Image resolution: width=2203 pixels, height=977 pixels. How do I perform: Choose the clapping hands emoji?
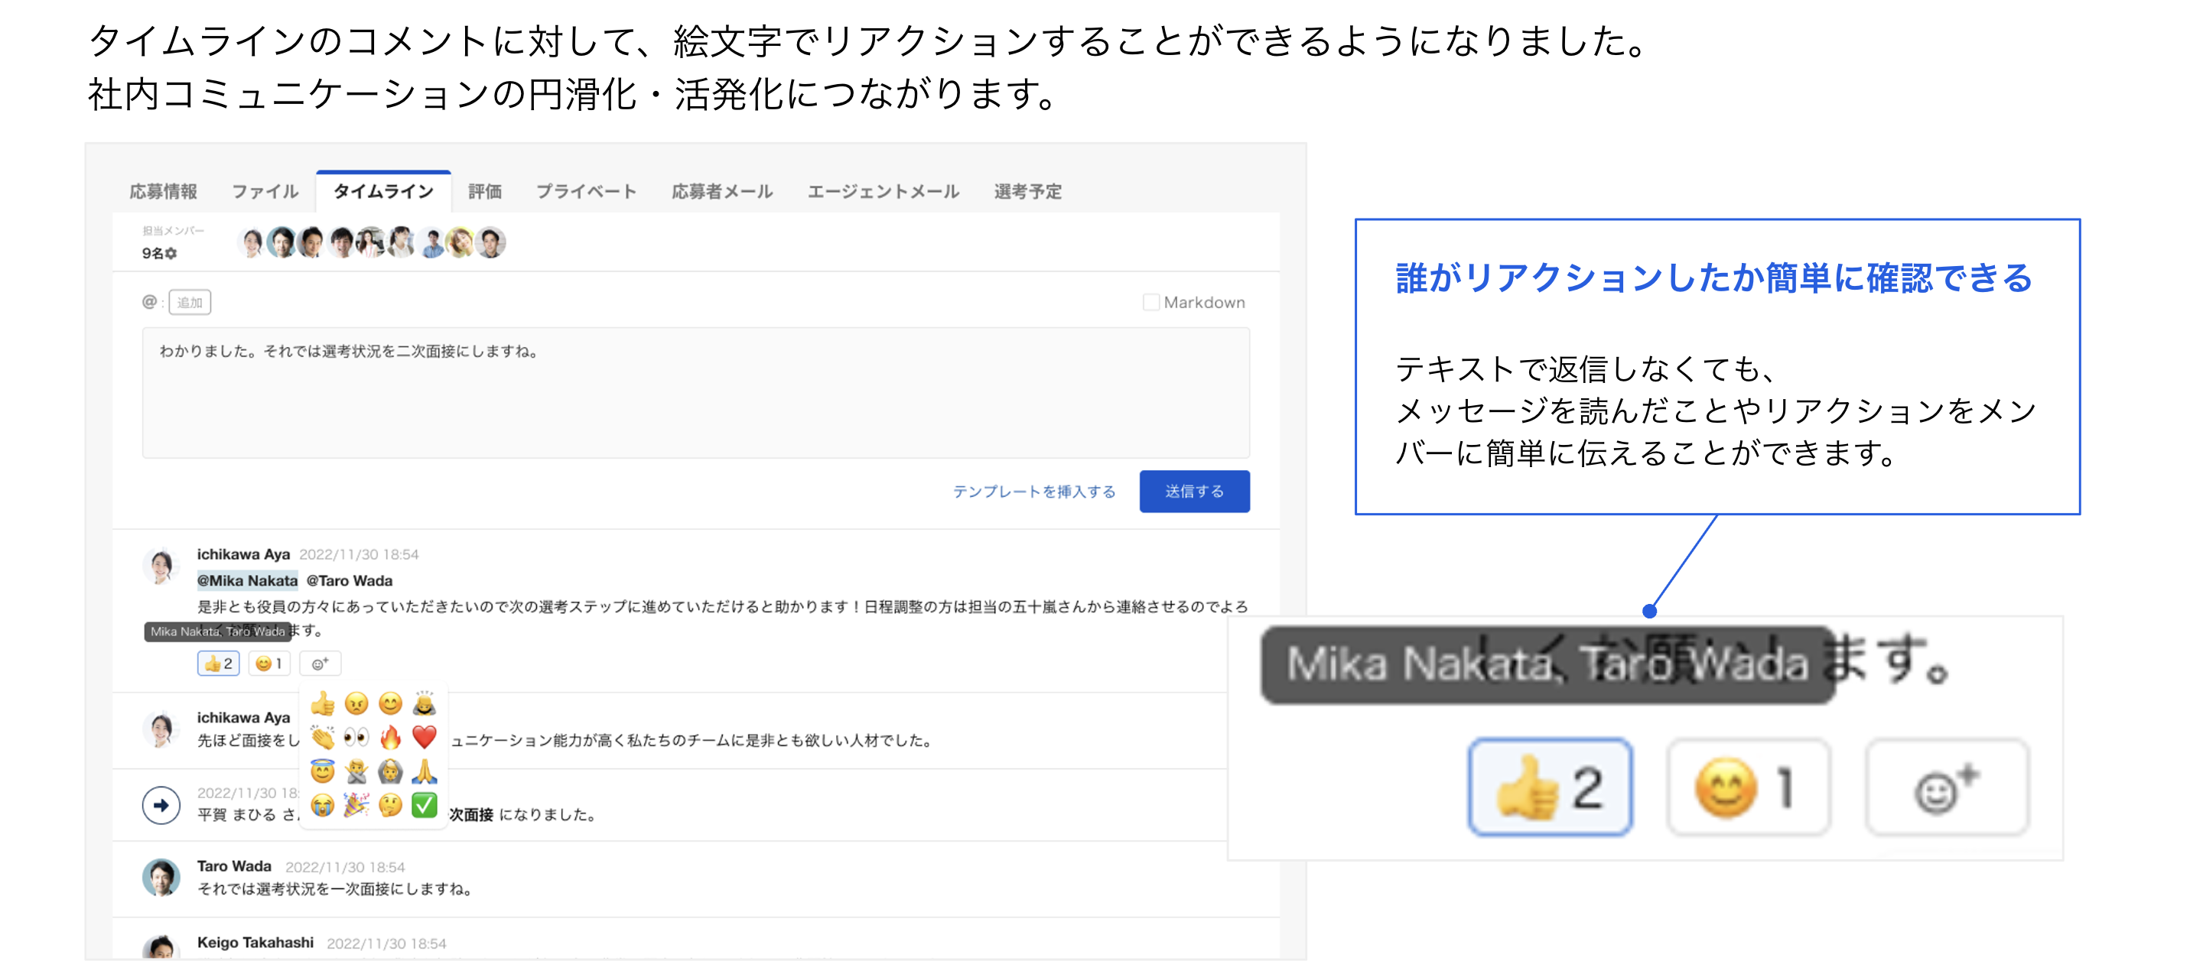point(322,737)
